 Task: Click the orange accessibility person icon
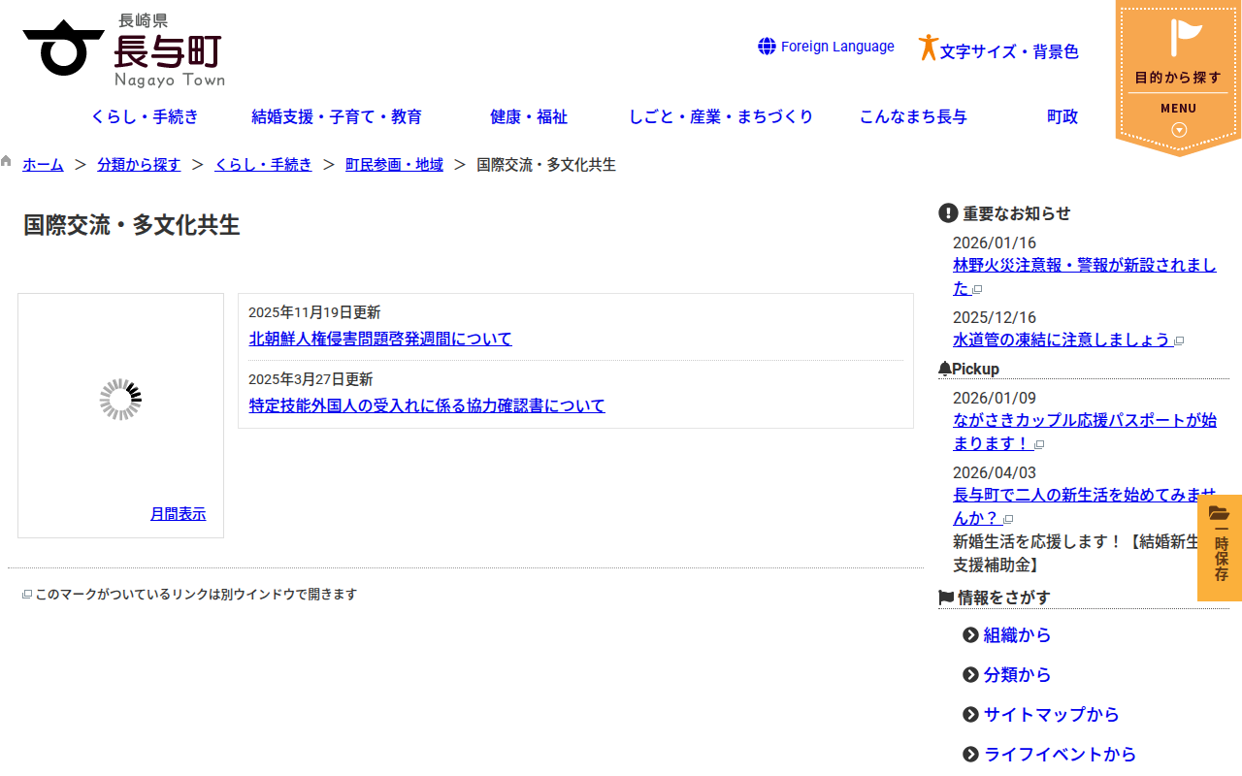[x=928, y=48]
